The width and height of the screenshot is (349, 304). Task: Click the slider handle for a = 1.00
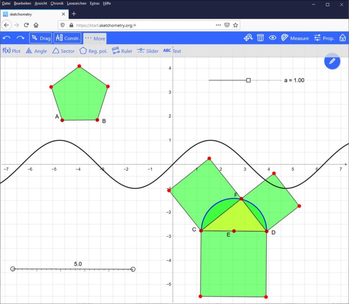tap(248, 80)
